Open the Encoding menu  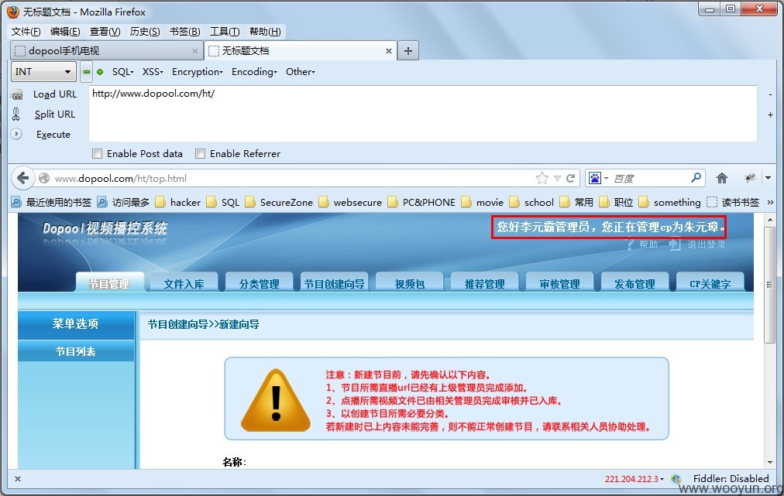[x=254, y=72]
